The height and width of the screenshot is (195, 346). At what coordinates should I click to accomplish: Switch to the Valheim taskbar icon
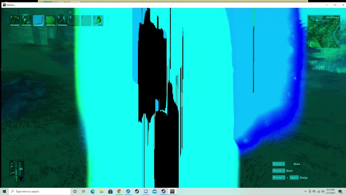[172, 191]
